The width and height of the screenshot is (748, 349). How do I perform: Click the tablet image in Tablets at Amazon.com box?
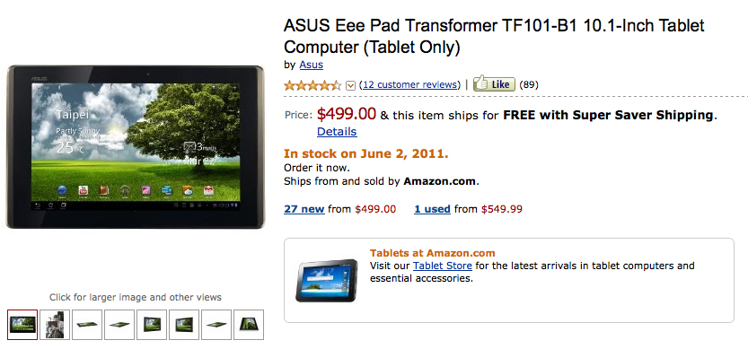[x=326, y=281]
